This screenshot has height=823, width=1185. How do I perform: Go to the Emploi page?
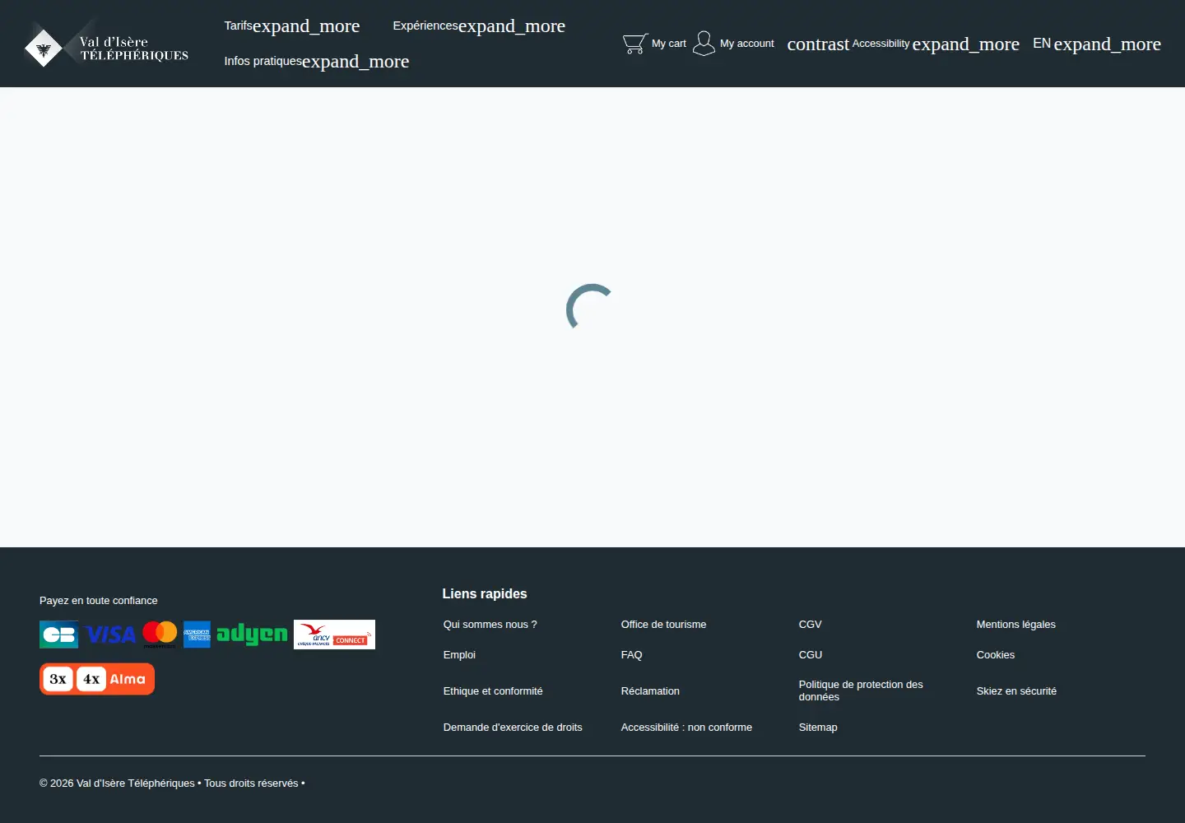(459, 655)
